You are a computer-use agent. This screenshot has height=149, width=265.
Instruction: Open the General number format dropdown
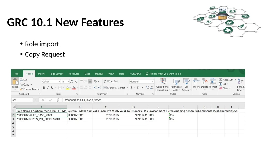(x=153, y=81)
